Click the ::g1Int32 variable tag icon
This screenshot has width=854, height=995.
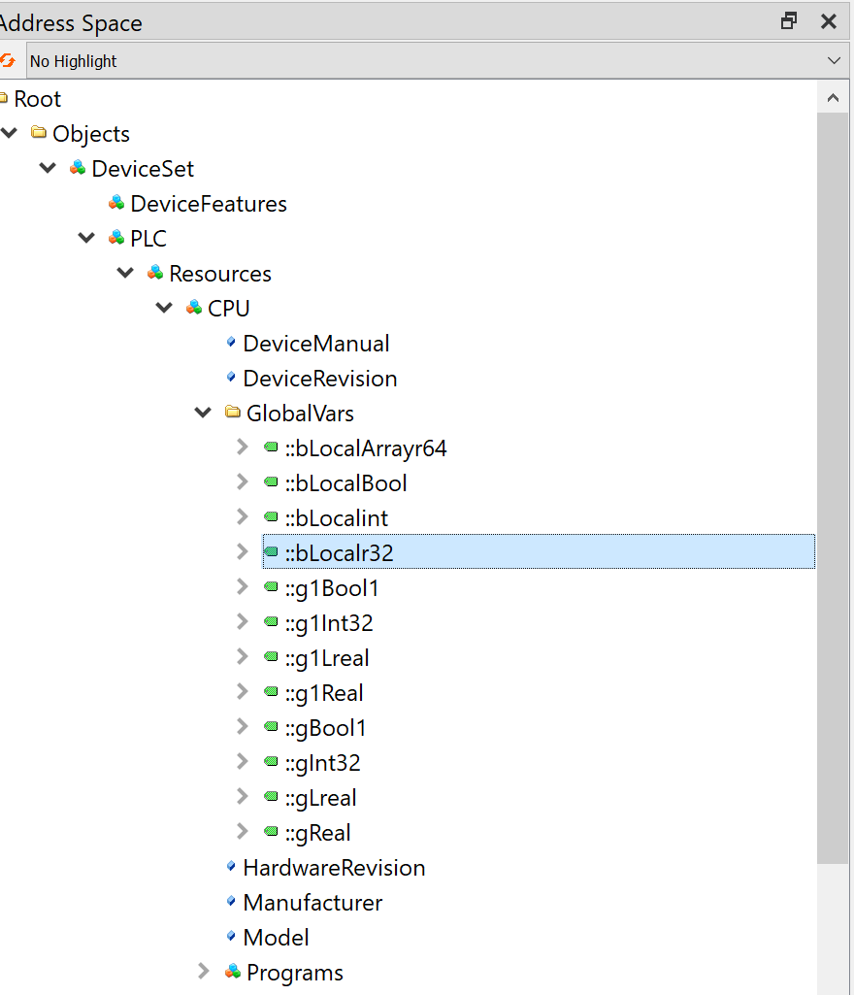click(x=271, y=621)
